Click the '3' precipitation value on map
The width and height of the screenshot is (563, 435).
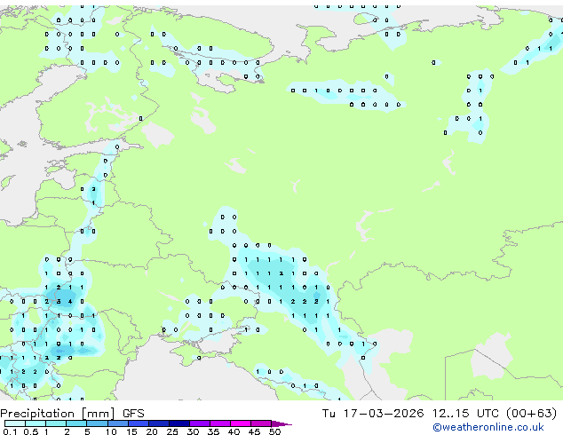pos(59,302)
